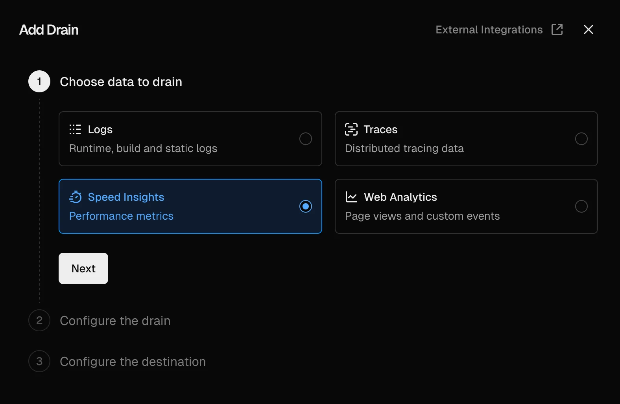Click 'Configure the drain' step label

click(x=115, y=321)
